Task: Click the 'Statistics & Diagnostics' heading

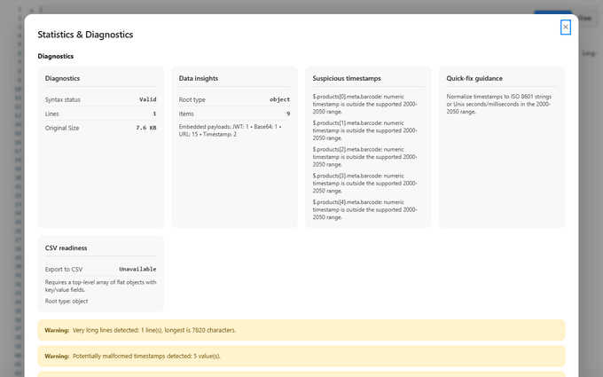Action: (85, 35)
